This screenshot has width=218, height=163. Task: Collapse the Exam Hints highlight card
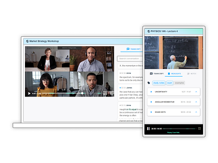(x=196, y=112)
